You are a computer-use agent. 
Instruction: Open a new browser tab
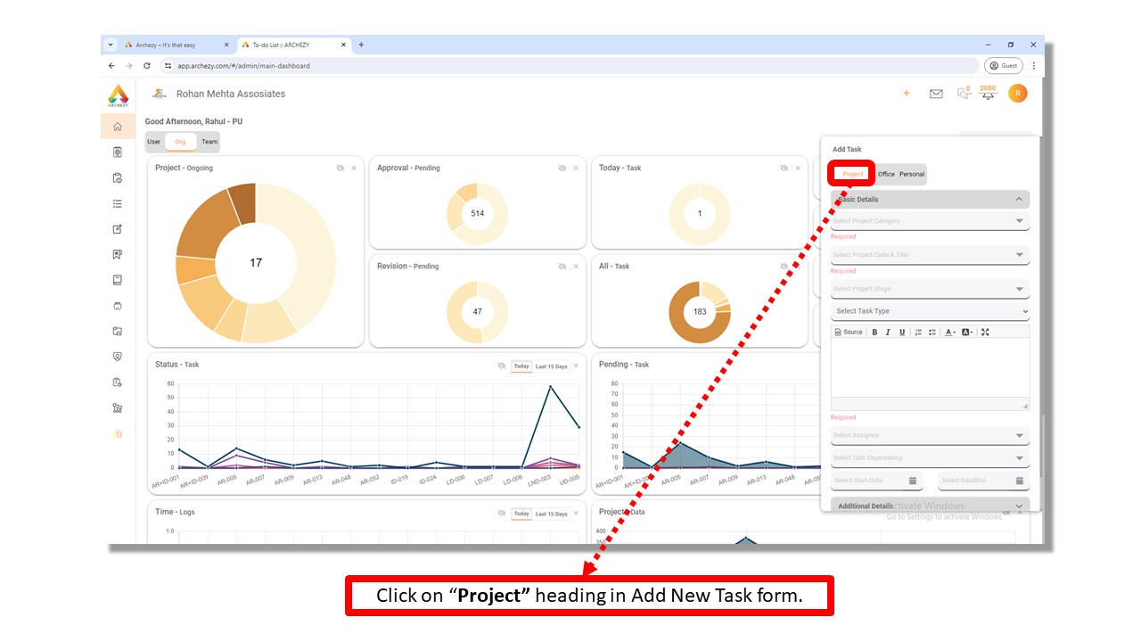[361, 45]
